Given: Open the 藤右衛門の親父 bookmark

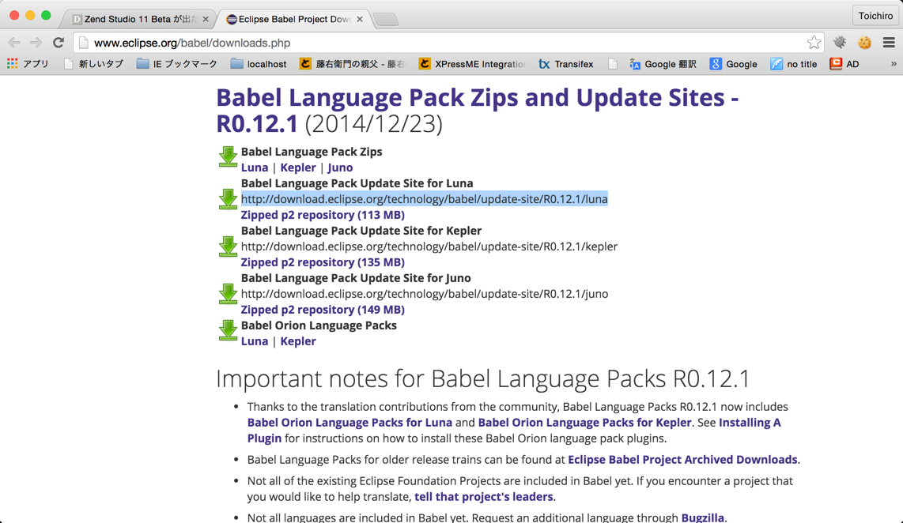Looking at the screenshot, I should 353,64.
